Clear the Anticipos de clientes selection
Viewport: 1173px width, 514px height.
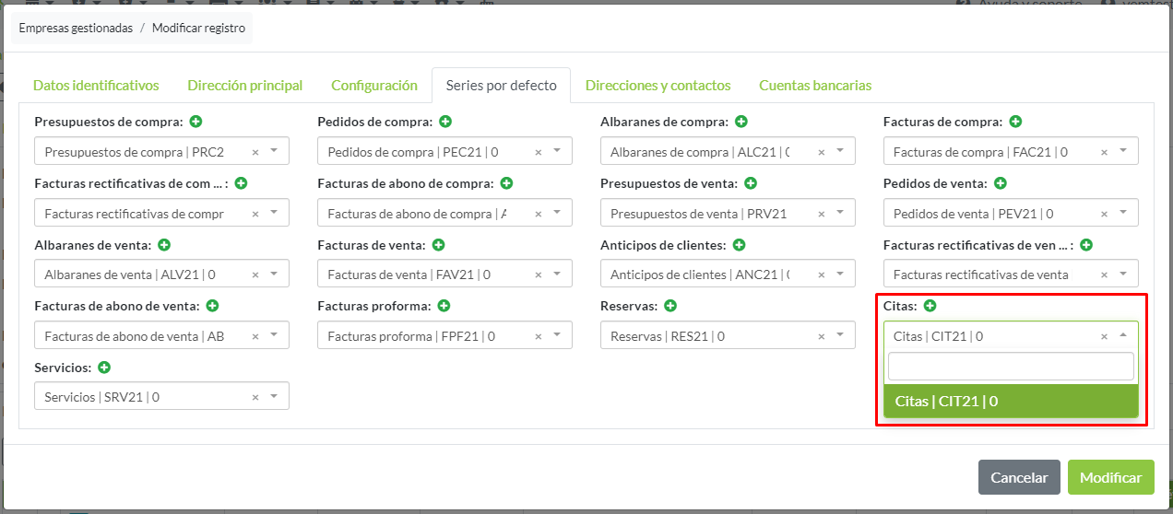tap(821, 275)
